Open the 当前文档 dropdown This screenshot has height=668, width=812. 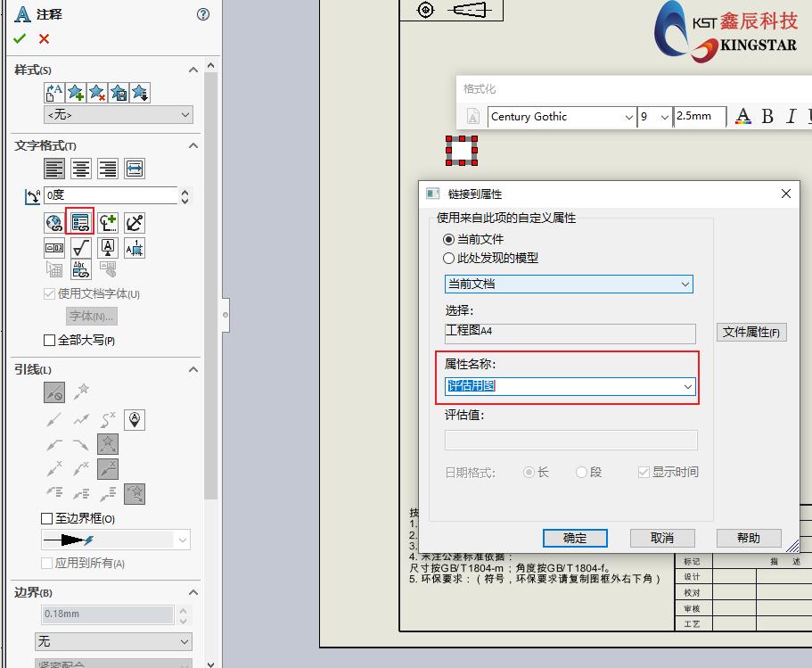click(569, 284)
